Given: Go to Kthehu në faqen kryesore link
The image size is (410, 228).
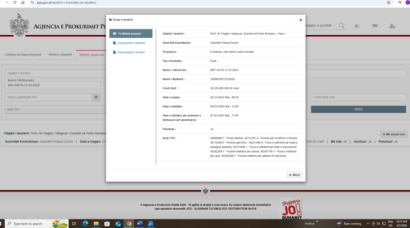Looking at the screenshot, I should tap(23, 55).
